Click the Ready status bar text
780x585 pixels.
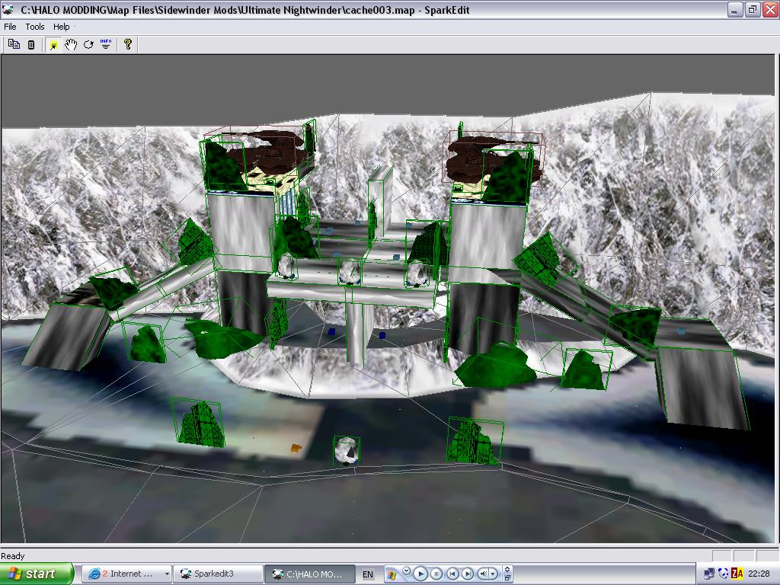coord(12,556)
